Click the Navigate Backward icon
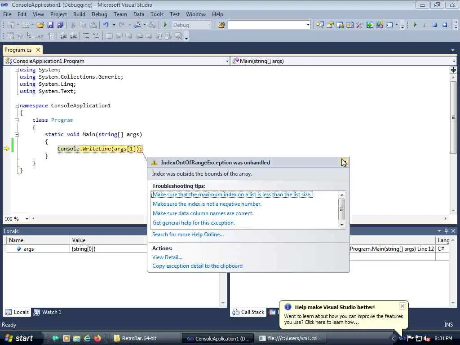 point(137,25)
